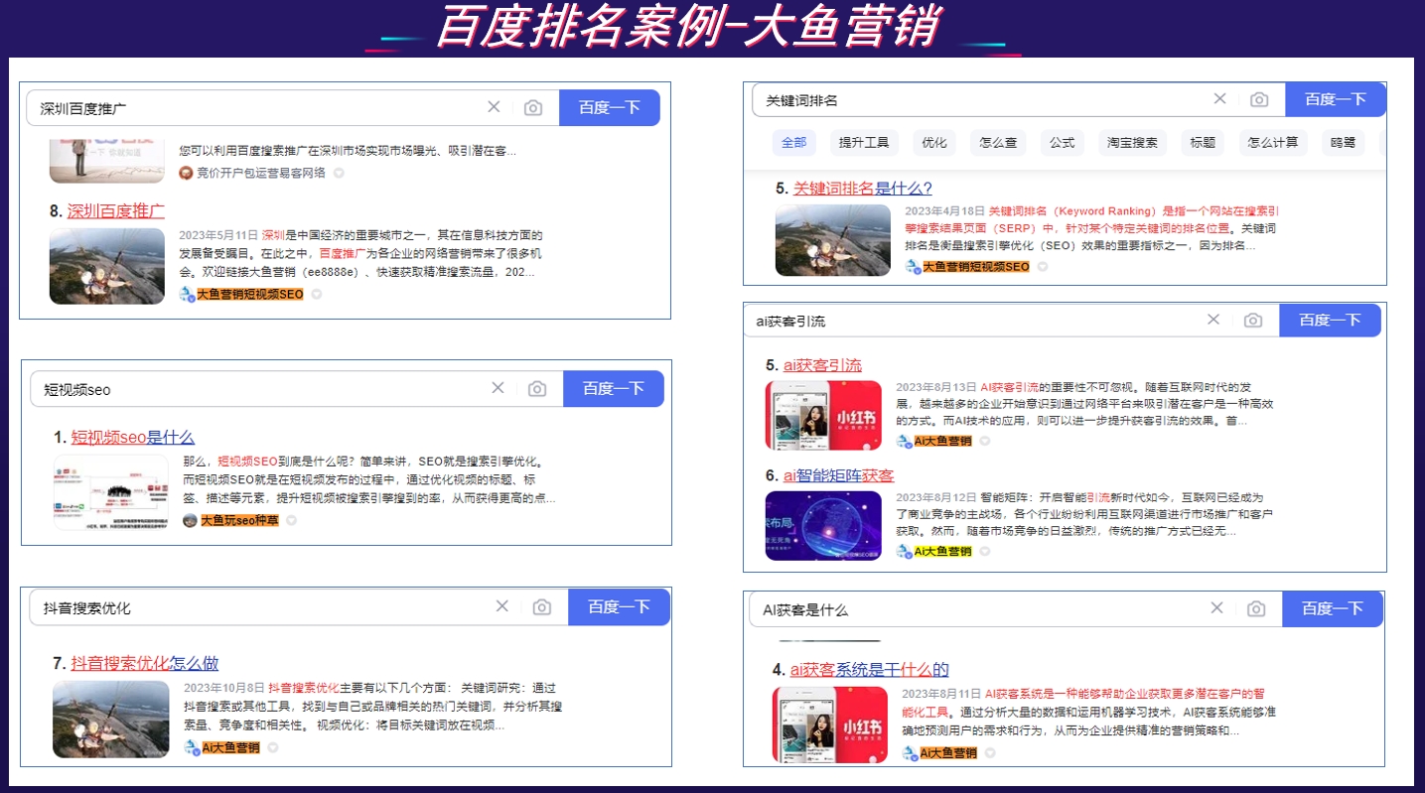
Task: Click source Ai大鱼营销 under ai获客引流
Action: coord(942,441)
